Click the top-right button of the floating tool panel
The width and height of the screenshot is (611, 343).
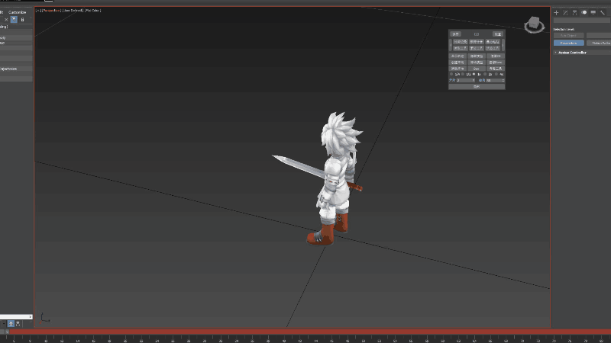pyautogui.click(x=498, y=34)
